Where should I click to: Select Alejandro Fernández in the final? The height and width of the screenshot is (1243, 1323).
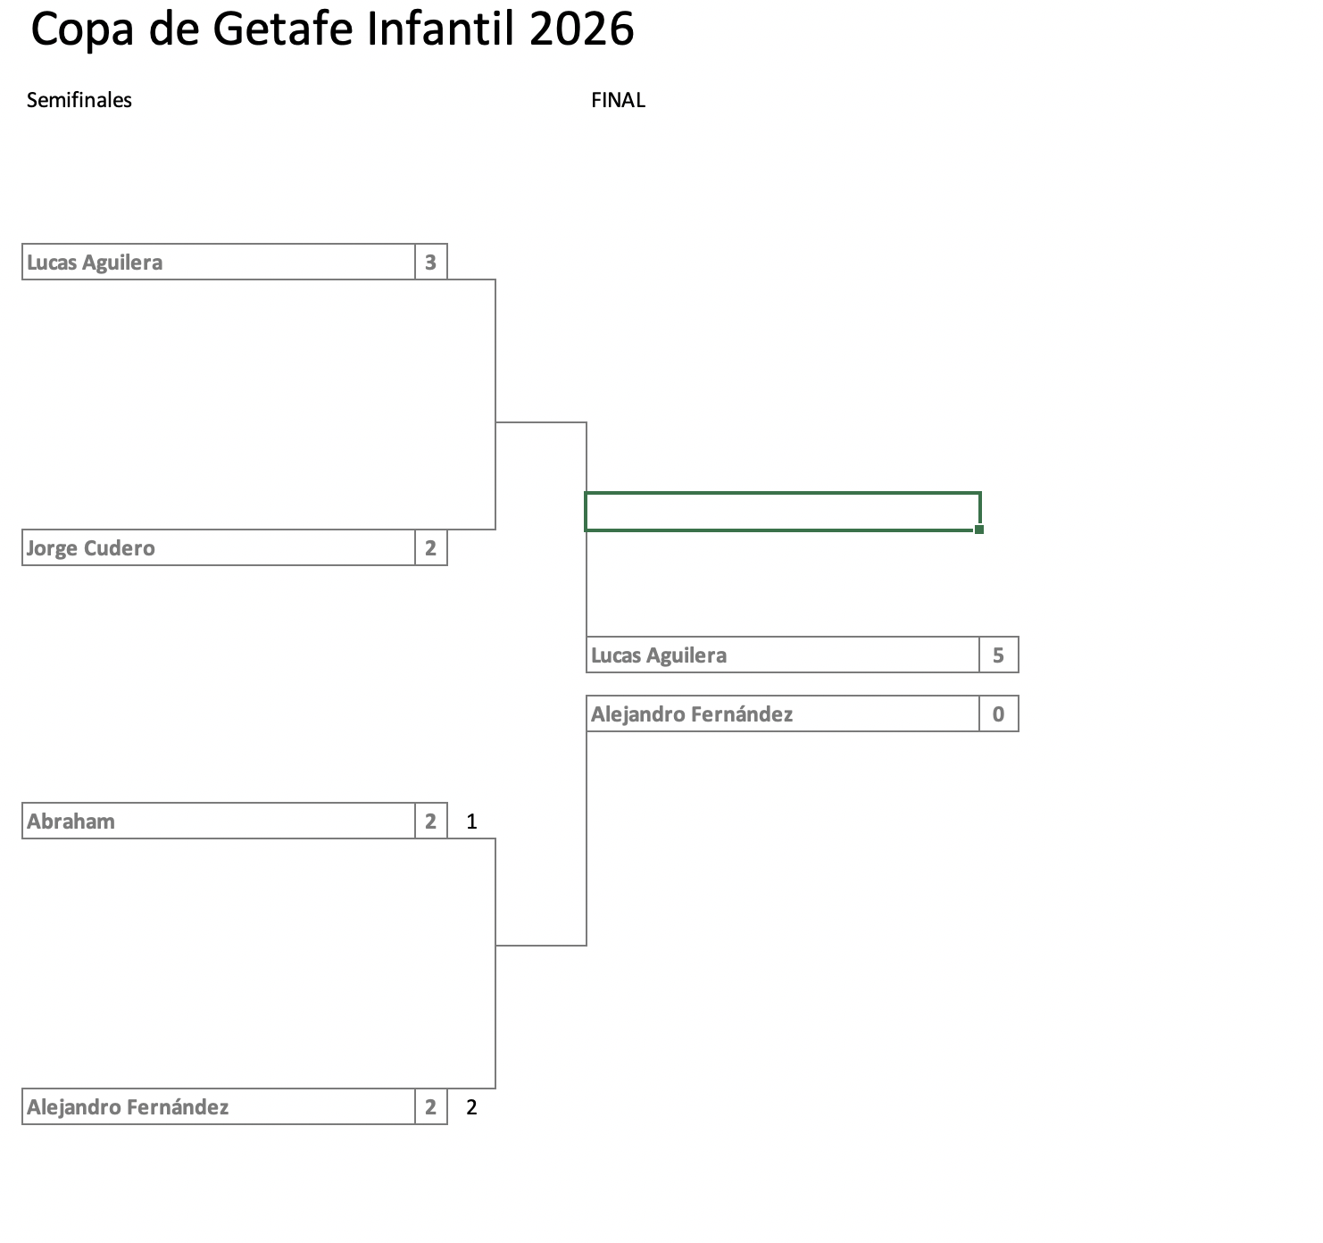(x=783, y=713)
